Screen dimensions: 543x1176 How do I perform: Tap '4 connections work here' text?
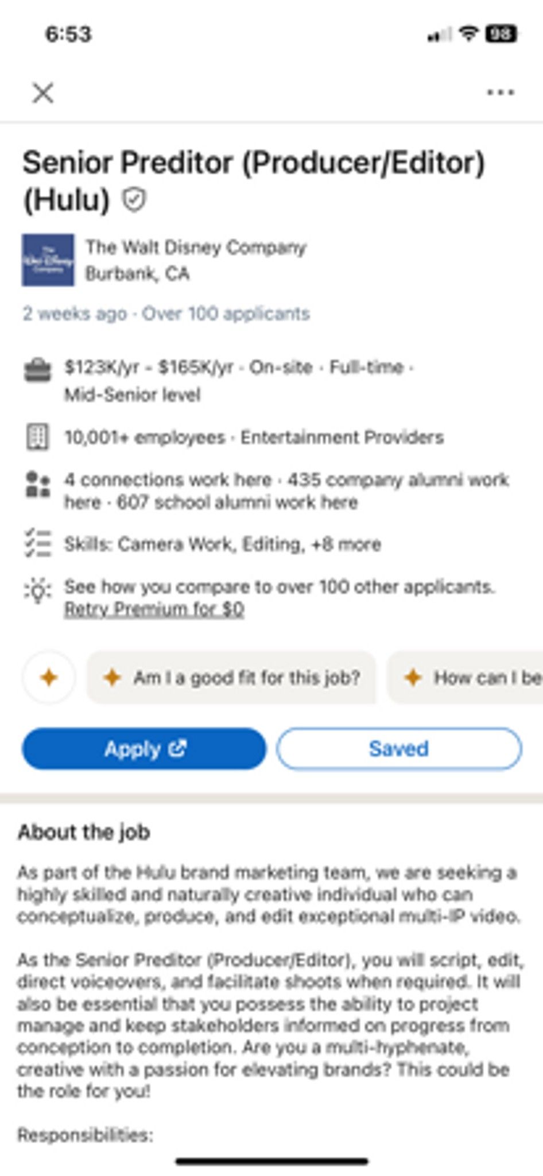point(168,479)
